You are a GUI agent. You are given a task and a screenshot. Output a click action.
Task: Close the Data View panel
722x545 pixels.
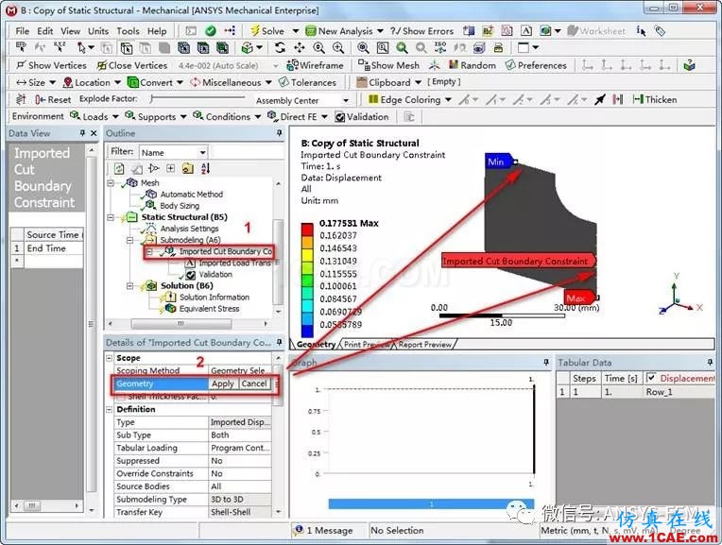tap(94, 133)
